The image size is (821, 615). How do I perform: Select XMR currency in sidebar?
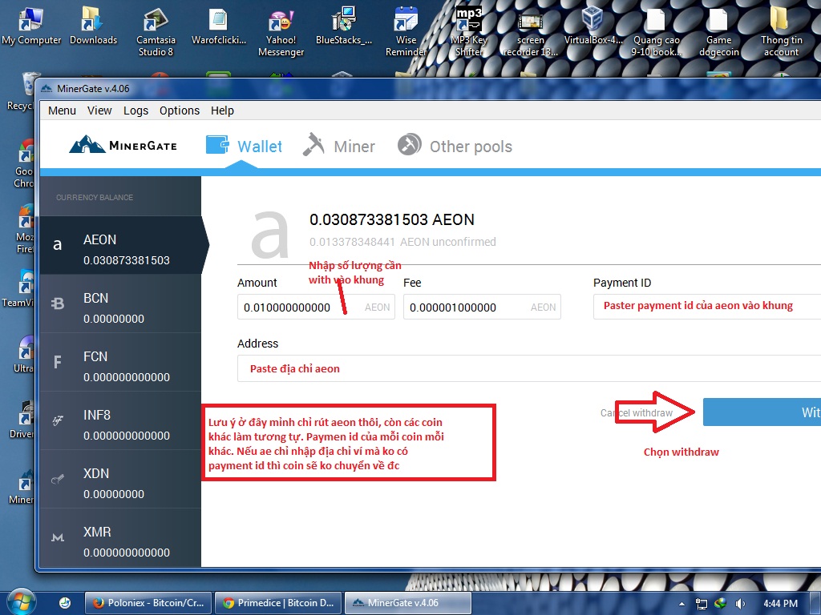pyautogui.click(x=121, y=538)
